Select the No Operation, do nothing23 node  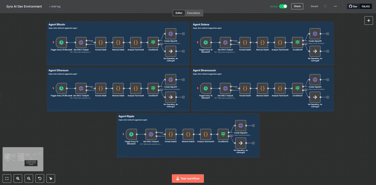(x=241, y=143)
